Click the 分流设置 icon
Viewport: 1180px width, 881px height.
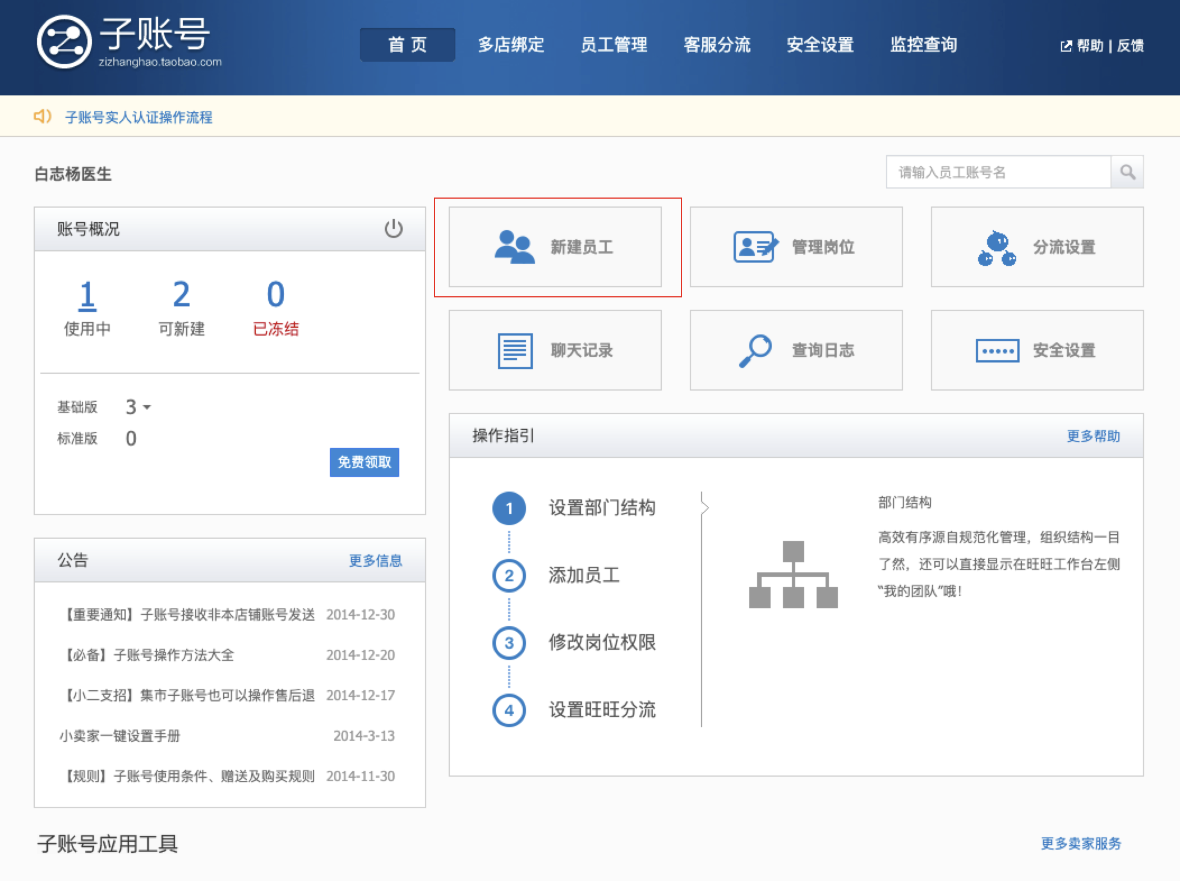tap(997, 248)
